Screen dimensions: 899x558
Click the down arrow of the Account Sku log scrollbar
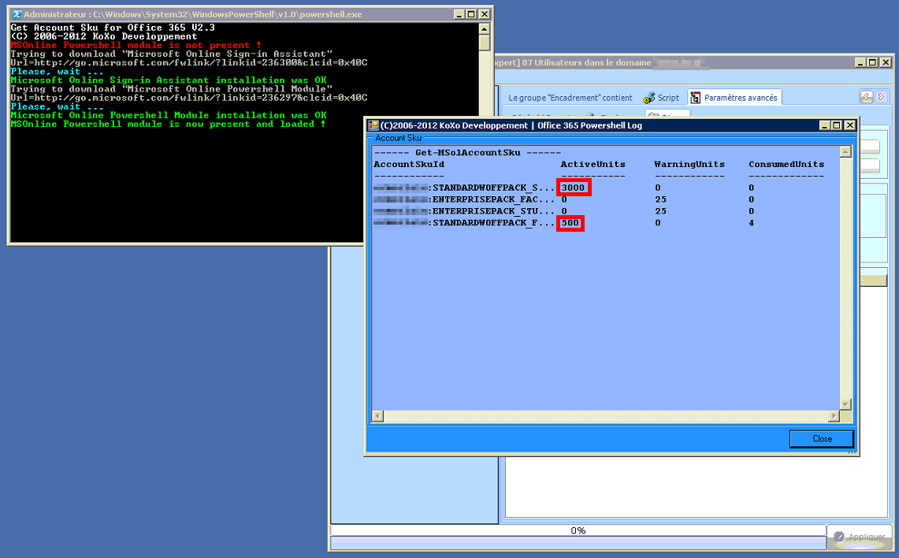coord(845,404)
